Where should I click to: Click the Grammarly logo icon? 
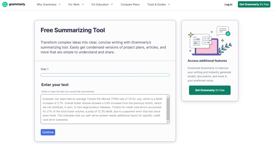(5, 4)
